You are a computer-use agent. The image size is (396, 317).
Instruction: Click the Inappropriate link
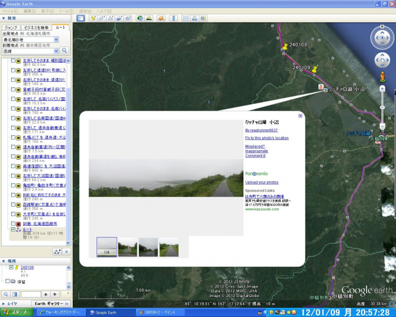[x=257, y=151]
